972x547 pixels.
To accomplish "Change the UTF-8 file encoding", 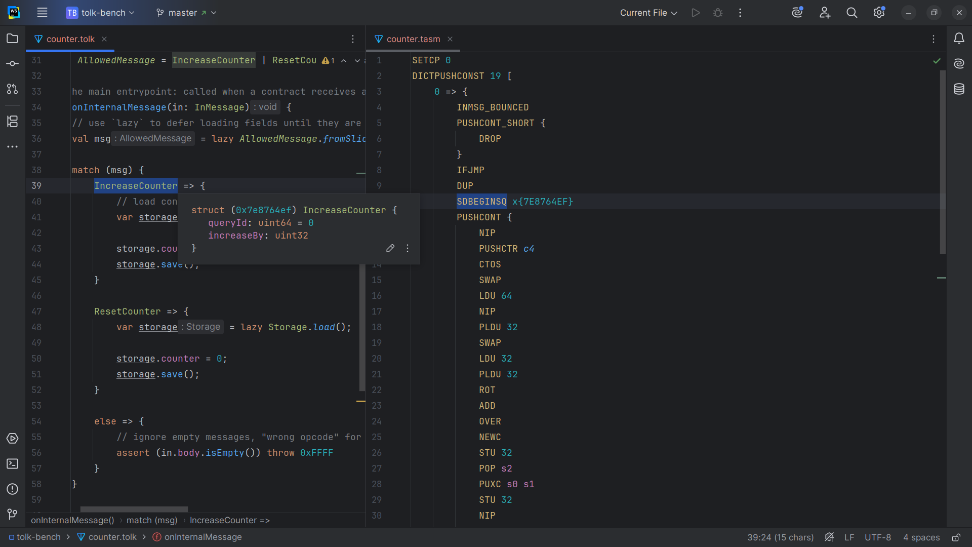I will [878, 537].
